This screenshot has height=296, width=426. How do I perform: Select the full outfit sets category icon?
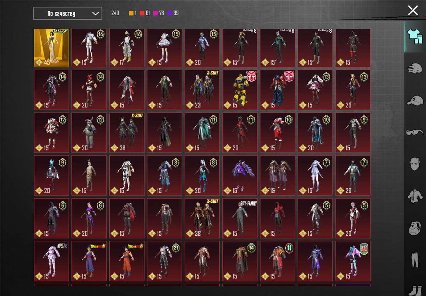pyautogui.click(x=414, y=37)
